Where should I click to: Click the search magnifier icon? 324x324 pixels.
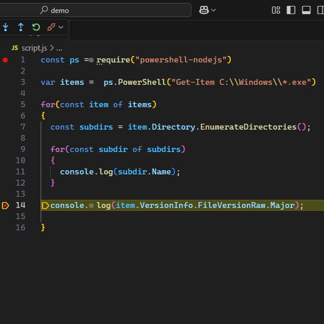coord(44,10)
